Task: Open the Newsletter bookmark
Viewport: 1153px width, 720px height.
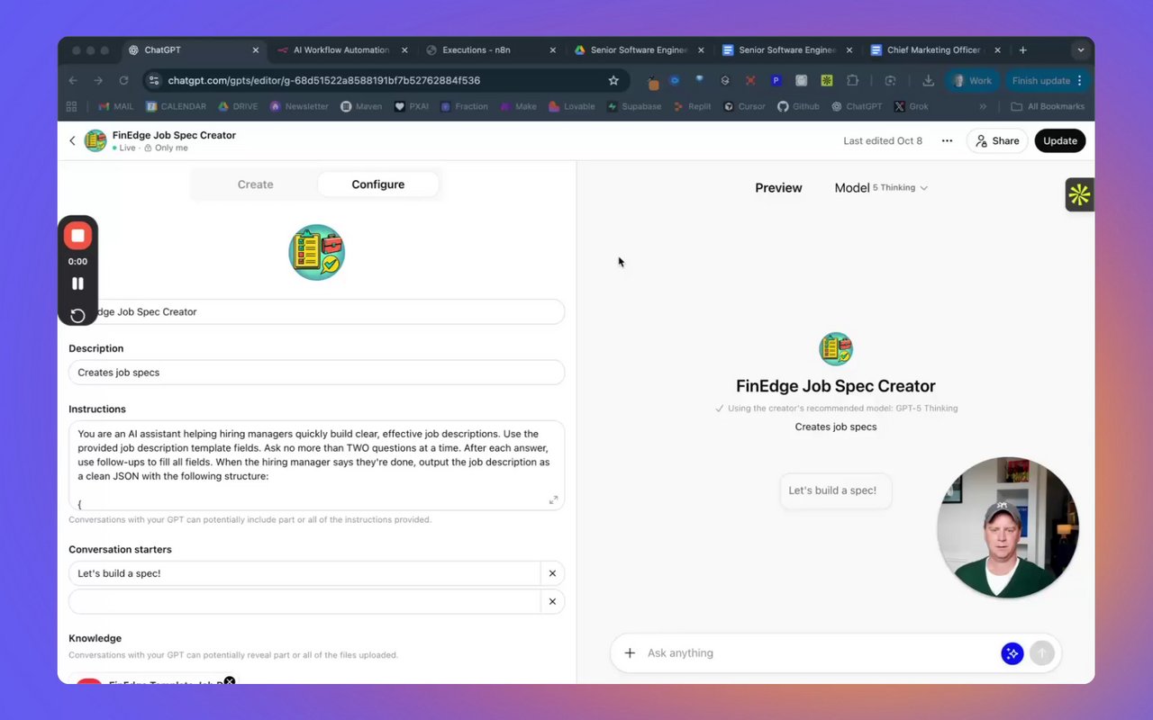Action: [300, 106]
